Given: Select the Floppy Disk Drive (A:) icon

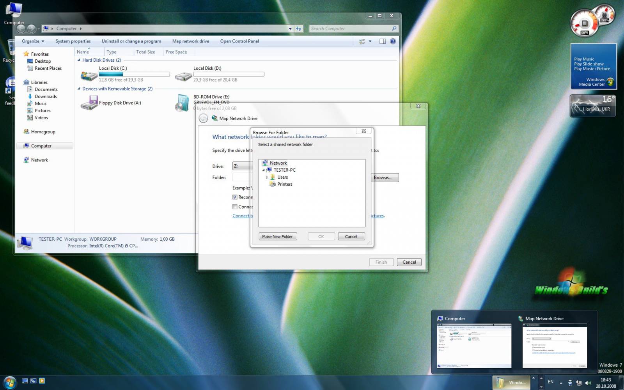Looking at the screenshot, I should click(89, 103).
